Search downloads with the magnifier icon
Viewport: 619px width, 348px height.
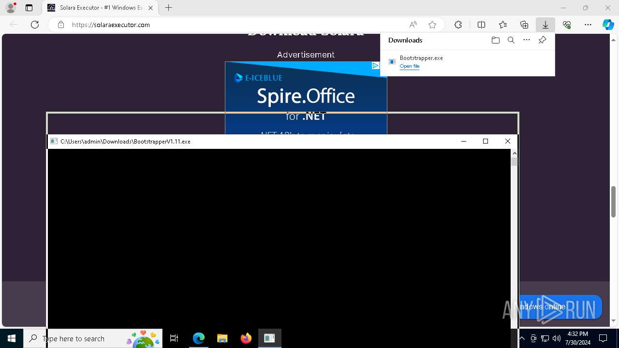point(511,40)
